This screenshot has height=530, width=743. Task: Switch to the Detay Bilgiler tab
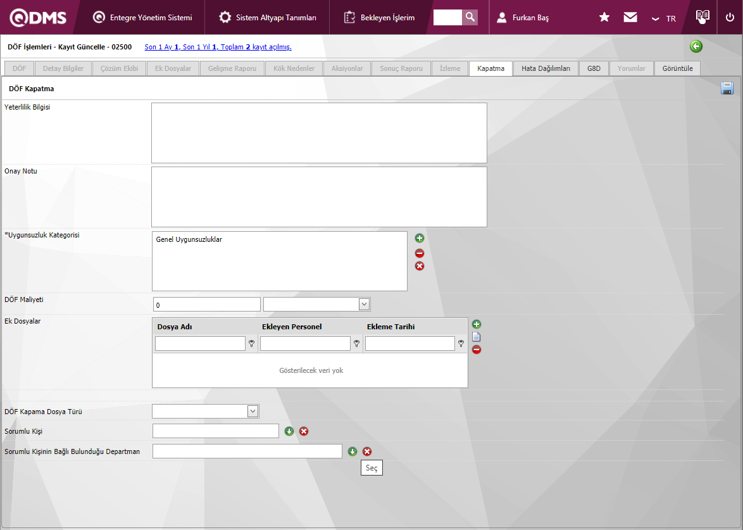pos(63,68)
